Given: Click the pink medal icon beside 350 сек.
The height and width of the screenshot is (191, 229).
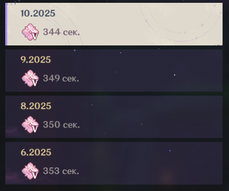Looking at the screenshot, I should coord(30,125).
